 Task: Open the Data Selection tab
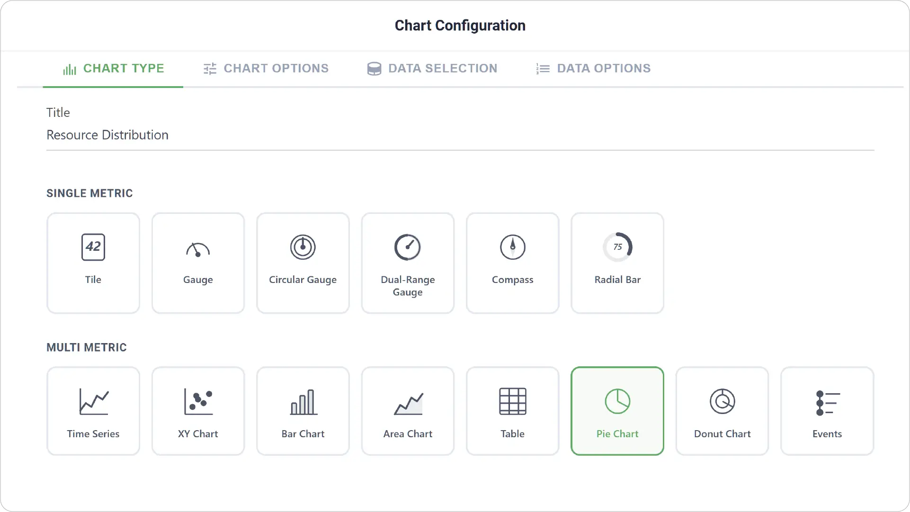[432, 69]
